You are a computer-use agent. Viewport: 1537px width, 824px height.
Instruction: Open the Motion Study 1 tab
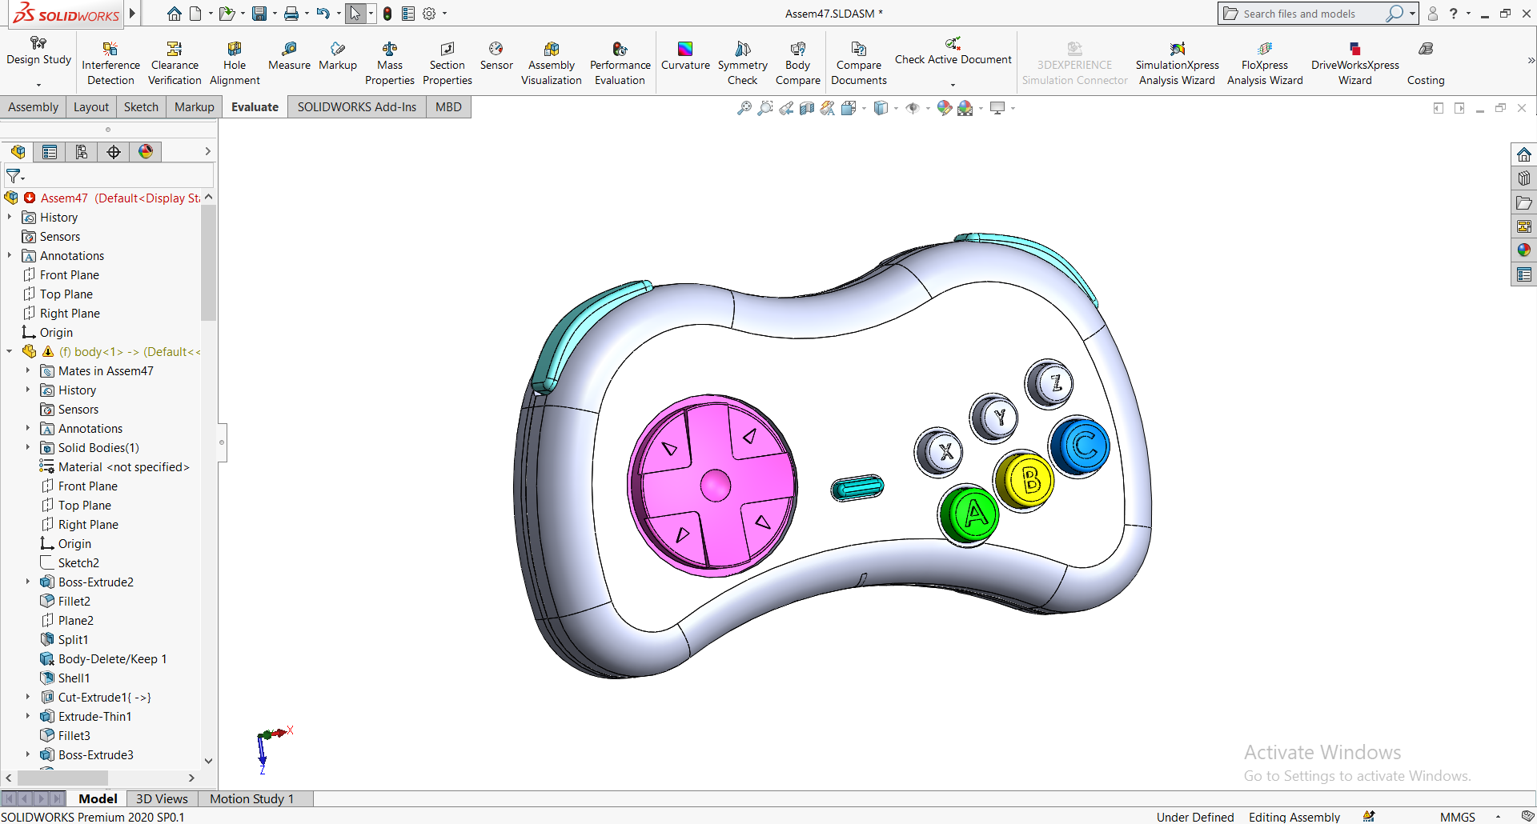(251, 798)
